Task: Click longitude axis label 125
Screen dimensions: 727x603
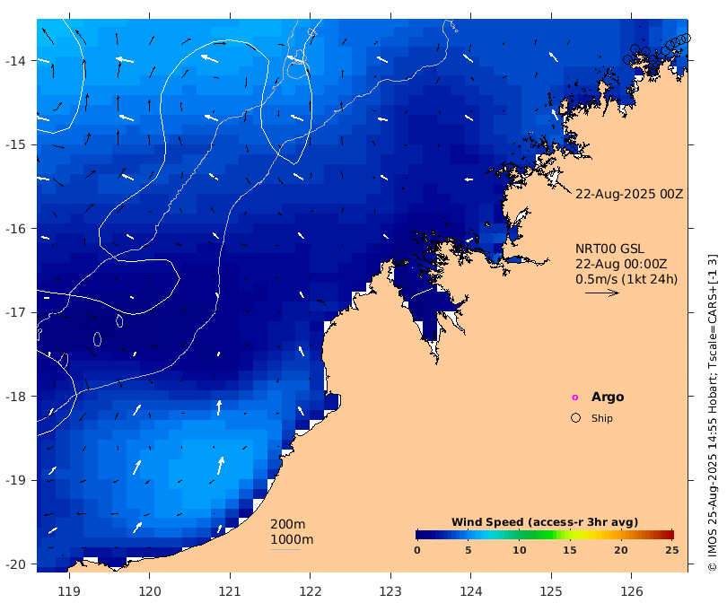Action: pos(551,591)
